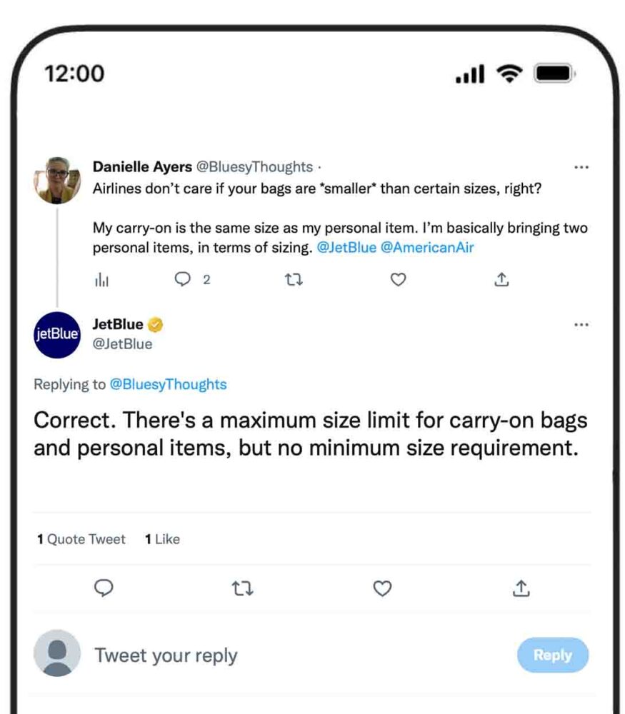The width and height of the screenshot is (625, 714).
Task: Reply to JetBlue's tweet
Action: [104, 588]
